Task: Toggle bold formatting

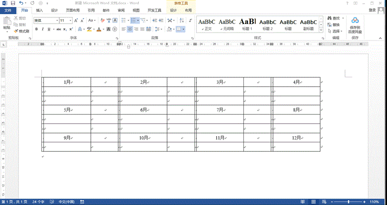Action: click(36, 29)
